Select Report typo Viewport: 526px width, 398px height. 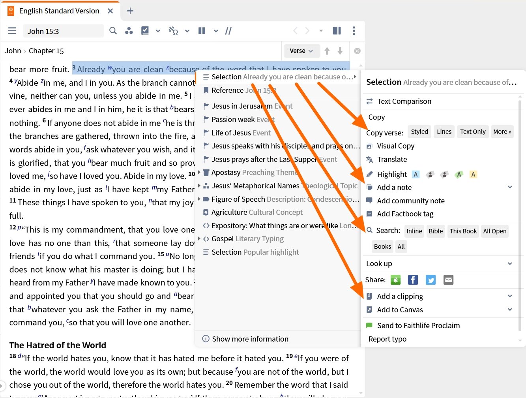(x=387, y=339)
